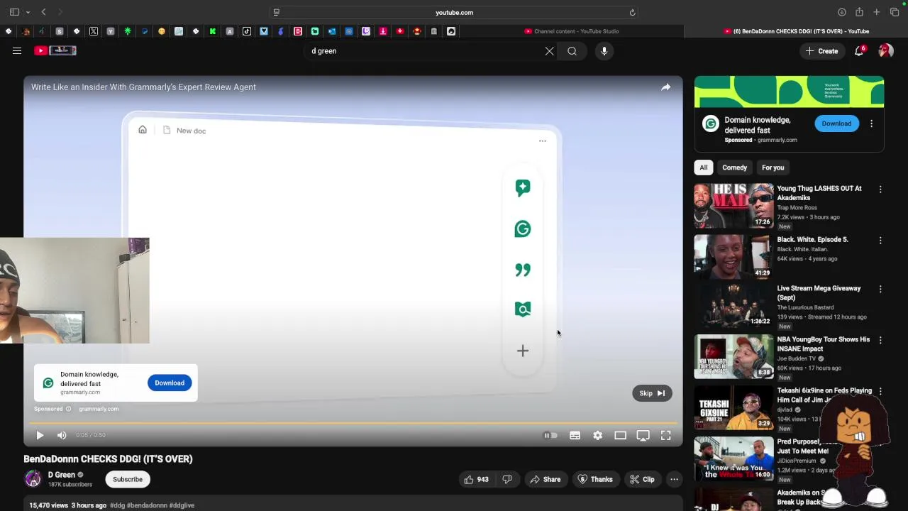The image size is (908, 511).
Task: Select the All filter chip
Action: (x=703, y=167)
